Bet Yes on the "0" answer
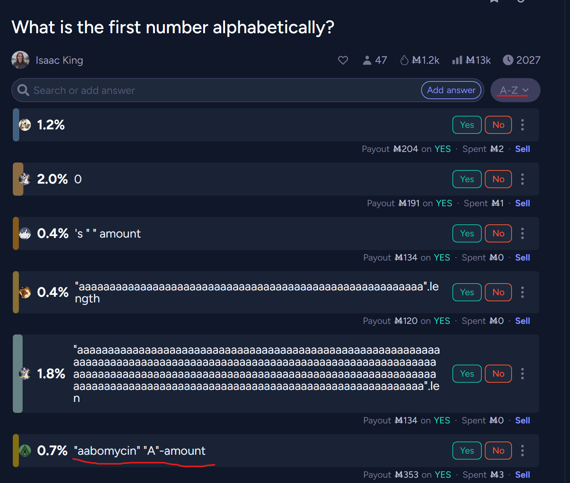The height and width of the screenshot is (483, 570). [x=467, y=179]
